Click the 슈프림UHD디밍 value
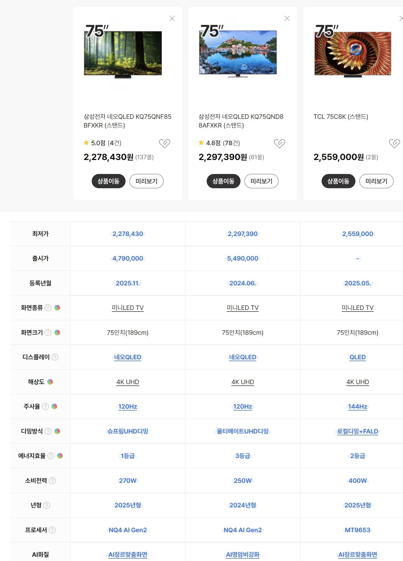Screen dimensions: 403x561 pos(128,431)
